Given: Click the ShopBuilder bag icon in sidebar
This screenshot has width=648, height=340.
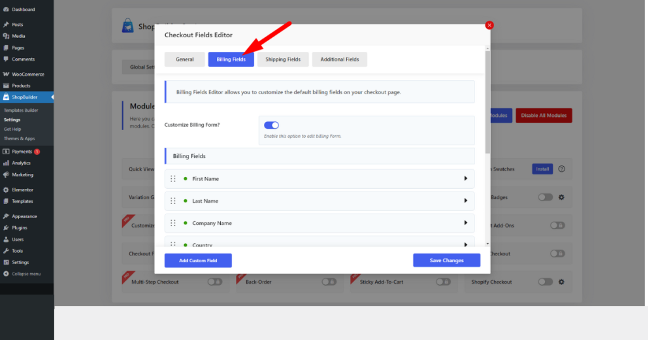Looking at the screenshot, I should (x=6, y=97).
